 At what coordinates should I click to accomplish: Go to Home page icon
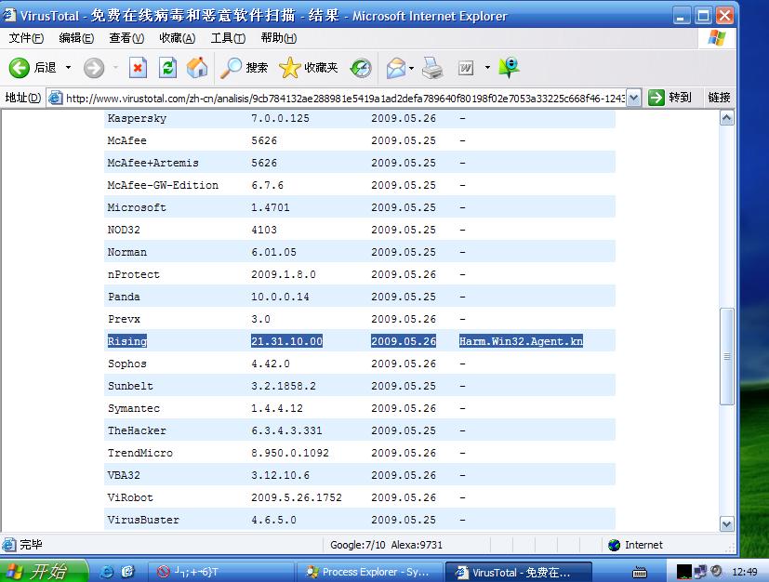point(197,68)
